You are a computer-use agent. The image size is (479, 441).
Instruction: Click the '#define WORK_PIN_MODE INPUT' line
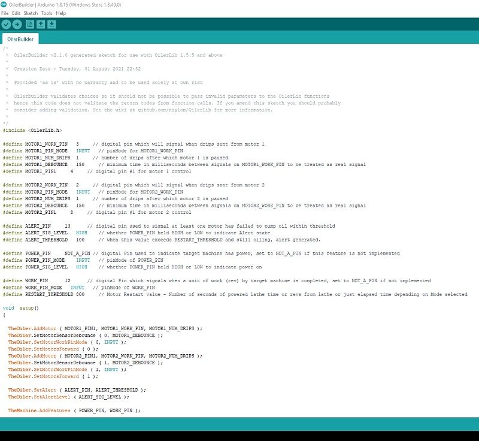pyautogui.click(x=79, y=288)
